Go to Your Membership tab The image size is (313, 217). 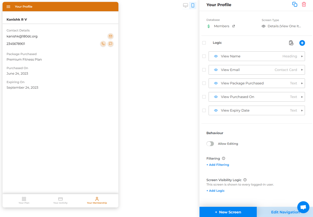[97, 200]
